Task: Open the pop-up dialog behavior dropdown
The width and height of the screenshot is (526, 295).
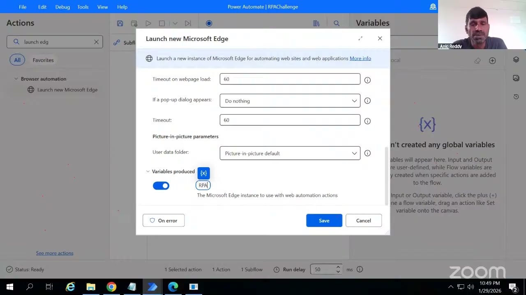Action: [290, 101]
